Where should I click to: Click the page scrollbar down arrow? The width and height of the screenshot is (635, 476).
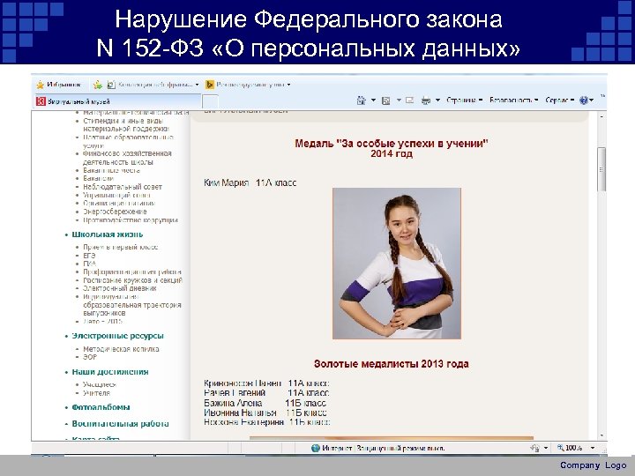point(601,435)
